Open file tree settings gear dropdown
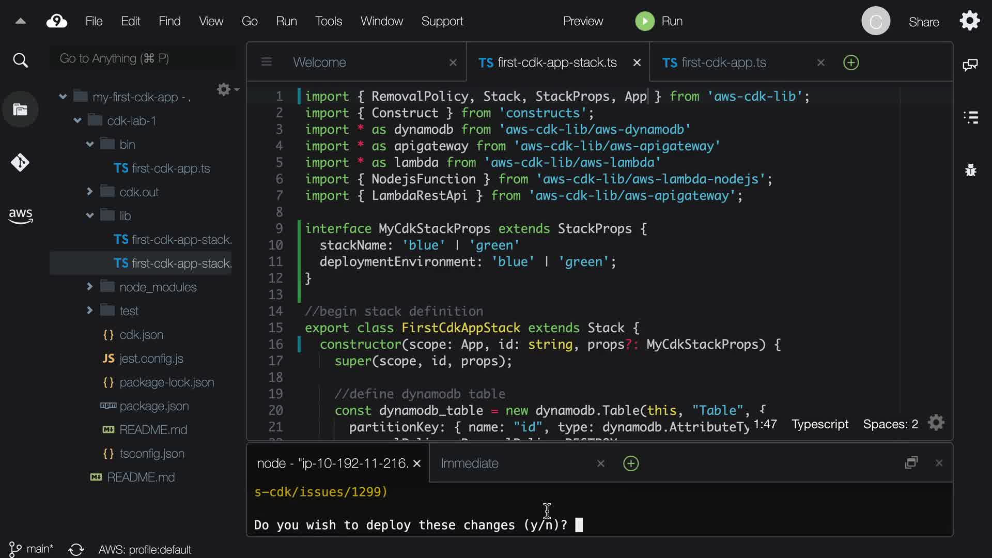This screenshot has height=558, width=992. (x=226, y=89)
